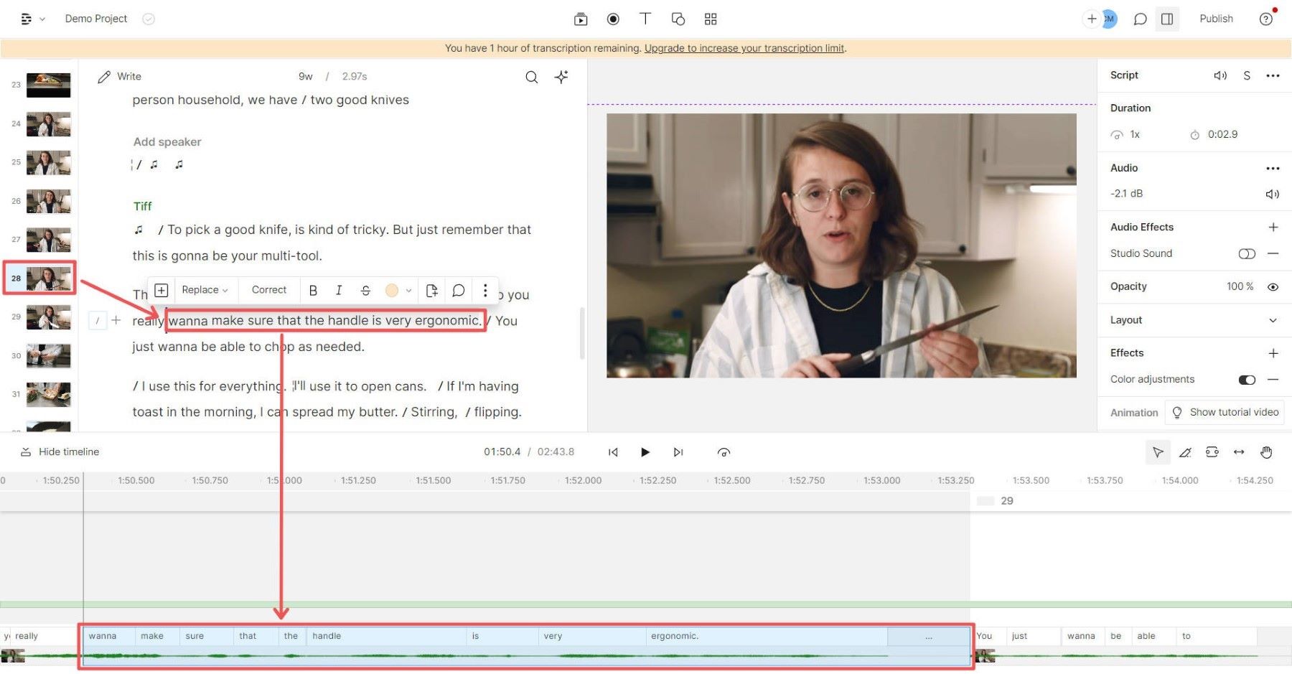Enable Studio Sound
1292x674 pixels.
coord(1247,253)
